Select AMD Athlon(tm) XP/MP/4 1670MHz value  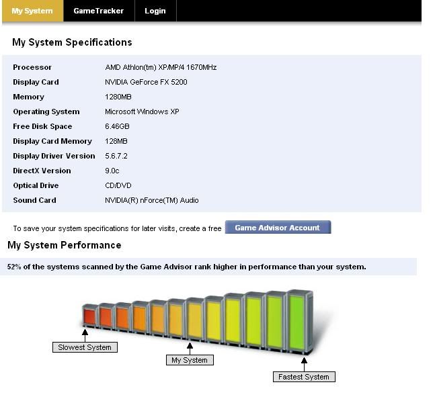click(161, 67)
